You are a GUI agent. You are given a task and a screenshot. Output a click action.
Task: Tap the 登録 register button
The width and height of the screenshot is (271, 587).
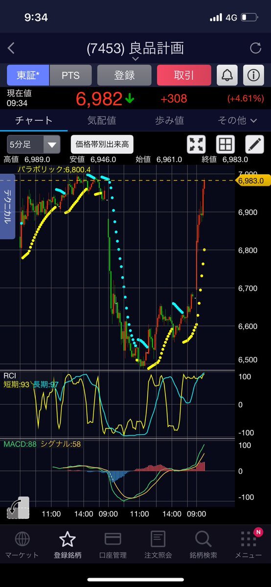pos(124,75)
